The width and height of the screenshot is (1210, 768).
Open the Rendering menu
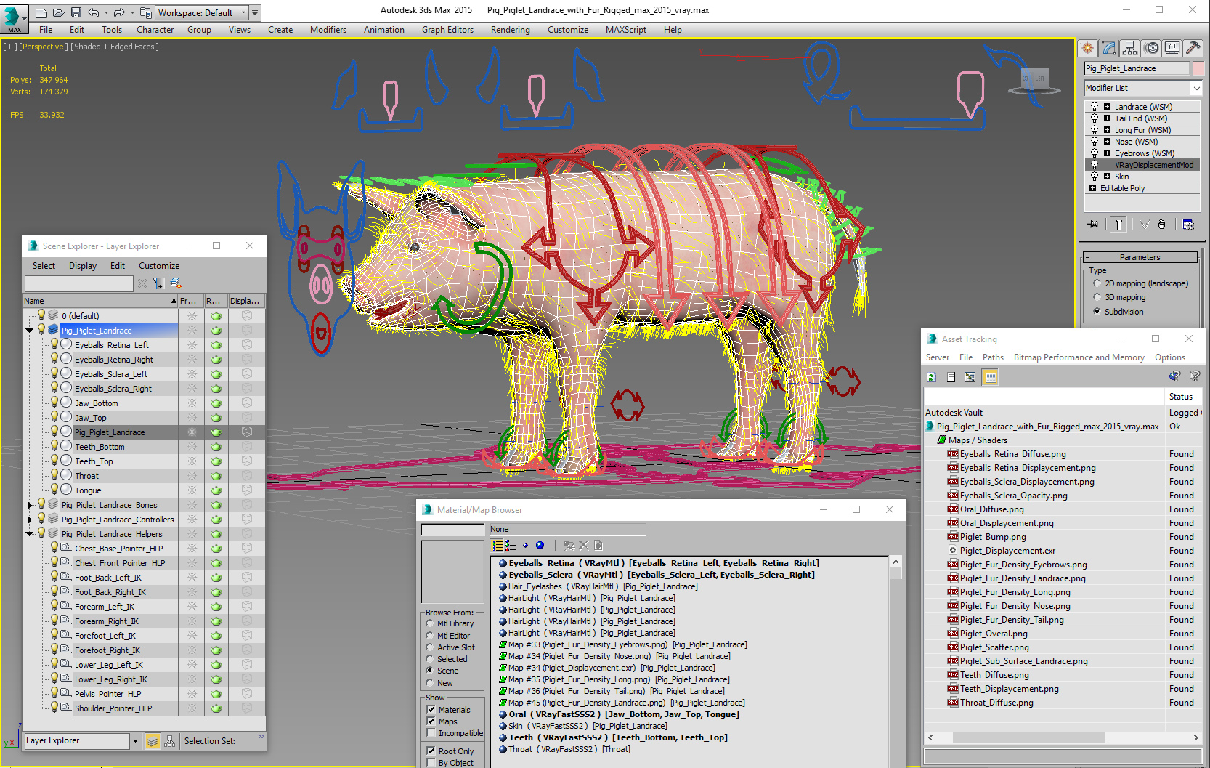click(510, 30)
